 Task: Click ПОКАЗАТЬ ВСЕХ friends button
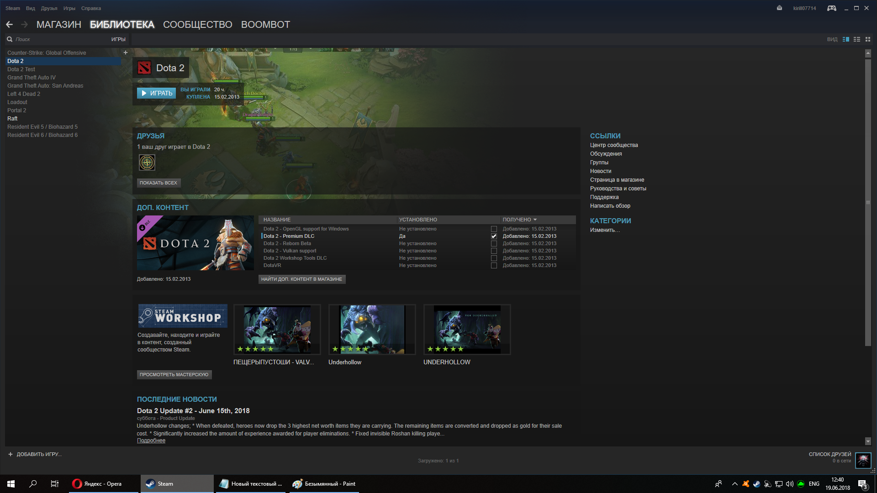coord(158,183)
